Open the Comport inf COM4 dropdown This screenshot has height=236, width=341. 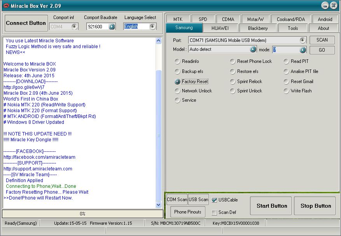[74, 26]
